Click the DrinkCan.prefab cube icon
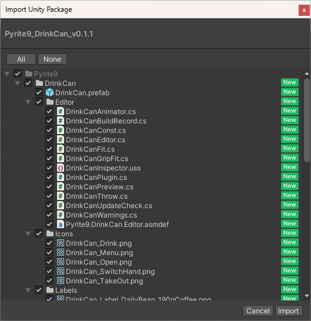Image resolution: width=311 pixels, height=321 pixels. click(x=49, y=92)
